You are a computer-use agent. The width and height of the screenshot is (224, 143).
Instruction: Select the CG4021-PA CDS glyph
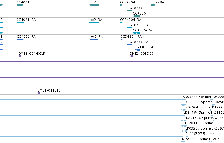(x=20, y=39)
